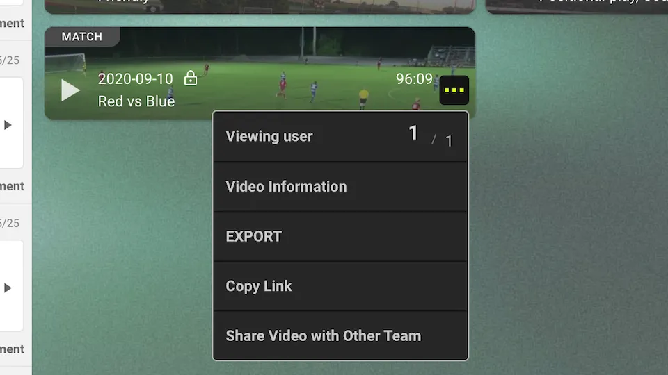Play the Red vs Blue match video

70,90
